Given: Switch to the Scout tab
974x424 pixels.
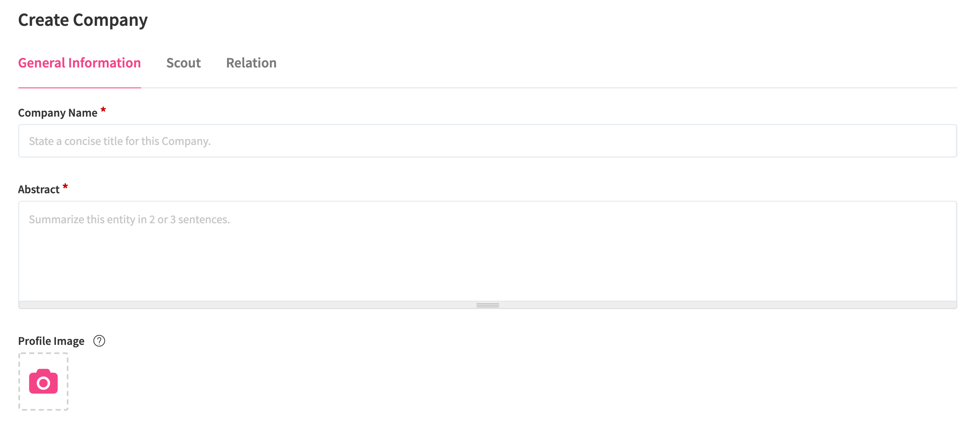Looking at the screenshot, I should (x=184, y=63).
